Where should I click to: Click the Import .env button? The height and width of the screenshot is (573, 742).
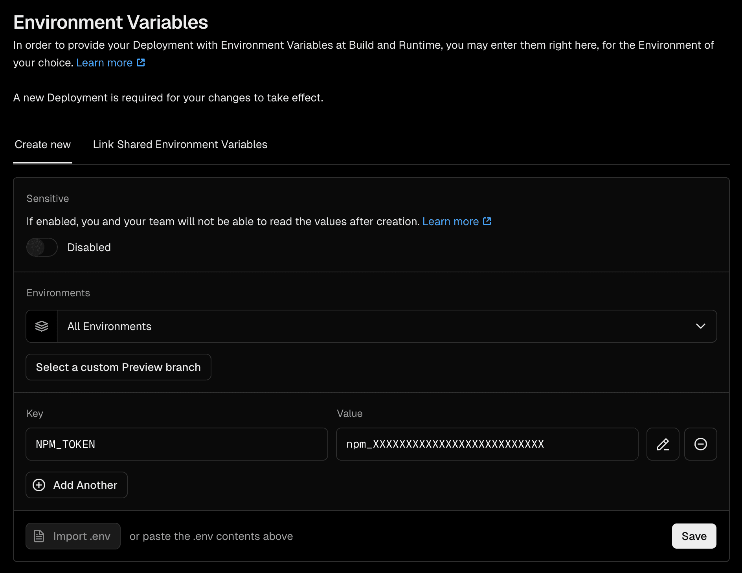point(73,536)
